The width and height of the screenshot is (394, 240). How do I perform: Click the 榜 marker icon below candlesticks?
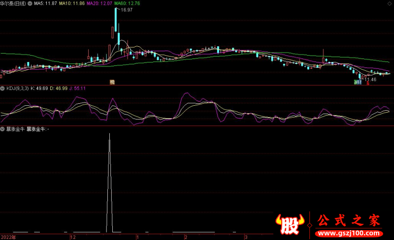[112, 82]
